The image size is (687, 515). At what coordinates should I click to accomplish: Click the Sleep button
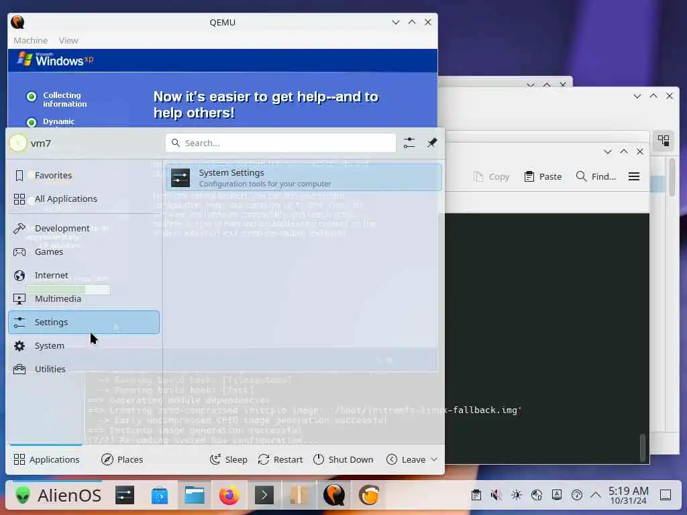click(229, 459)
